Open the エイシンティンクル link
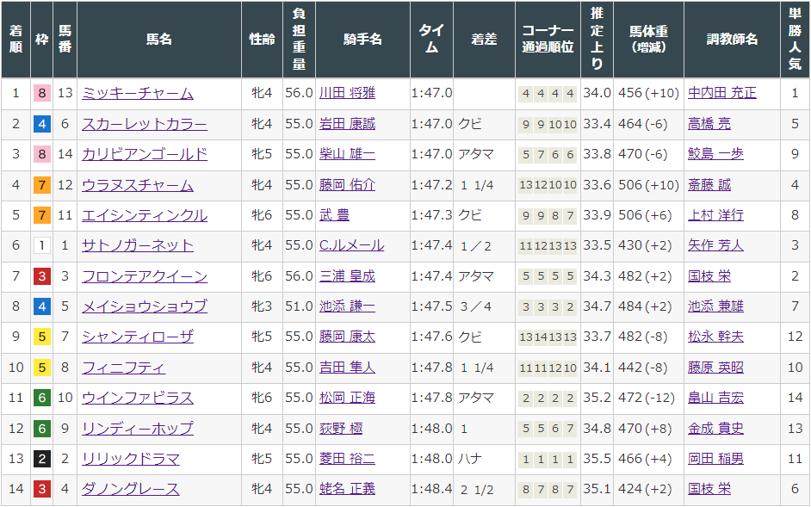 (145, 215)
